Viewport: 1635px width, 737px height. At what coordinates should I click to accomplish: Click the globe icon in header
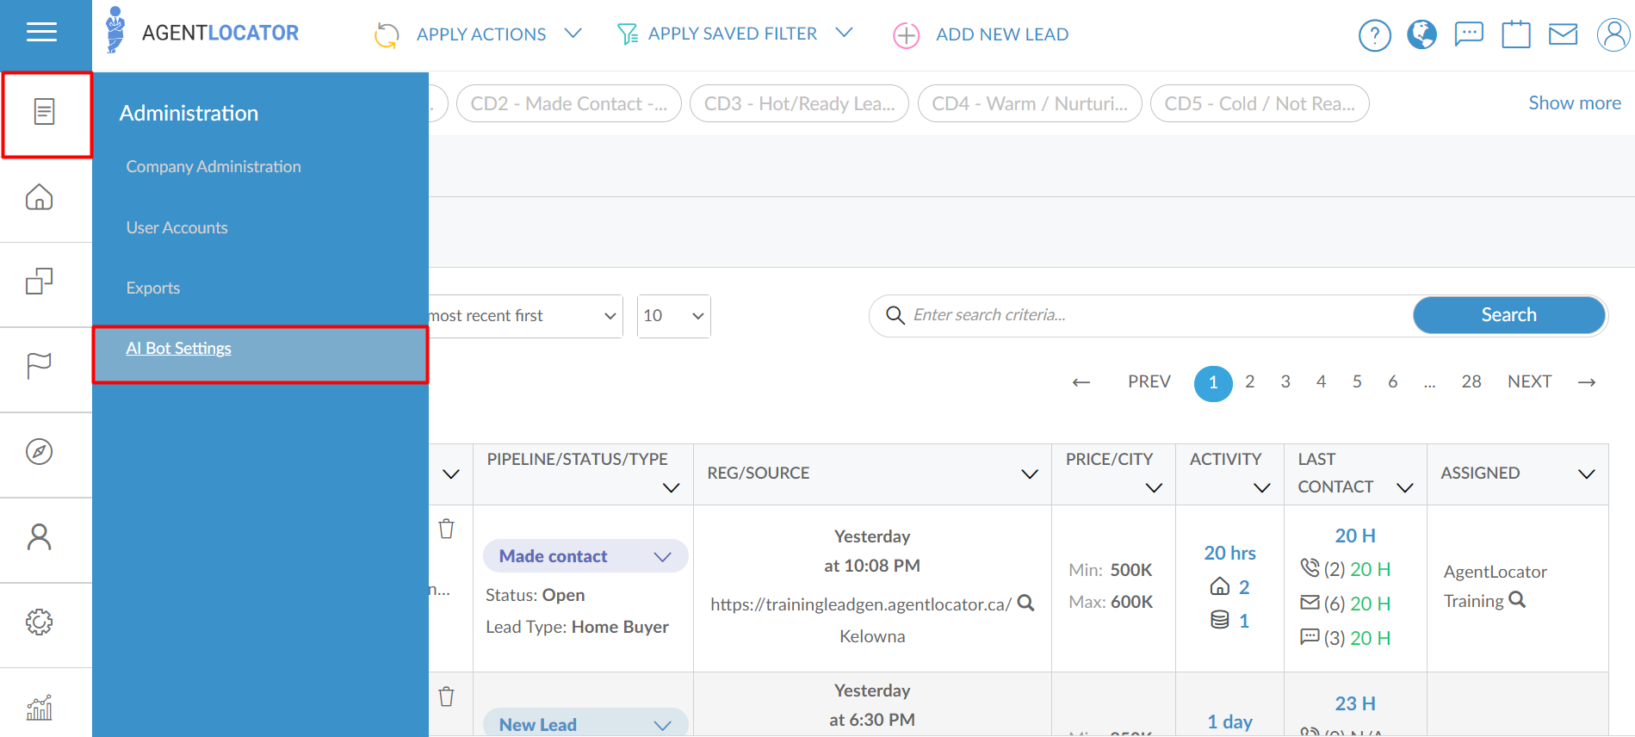(1421, 34)
